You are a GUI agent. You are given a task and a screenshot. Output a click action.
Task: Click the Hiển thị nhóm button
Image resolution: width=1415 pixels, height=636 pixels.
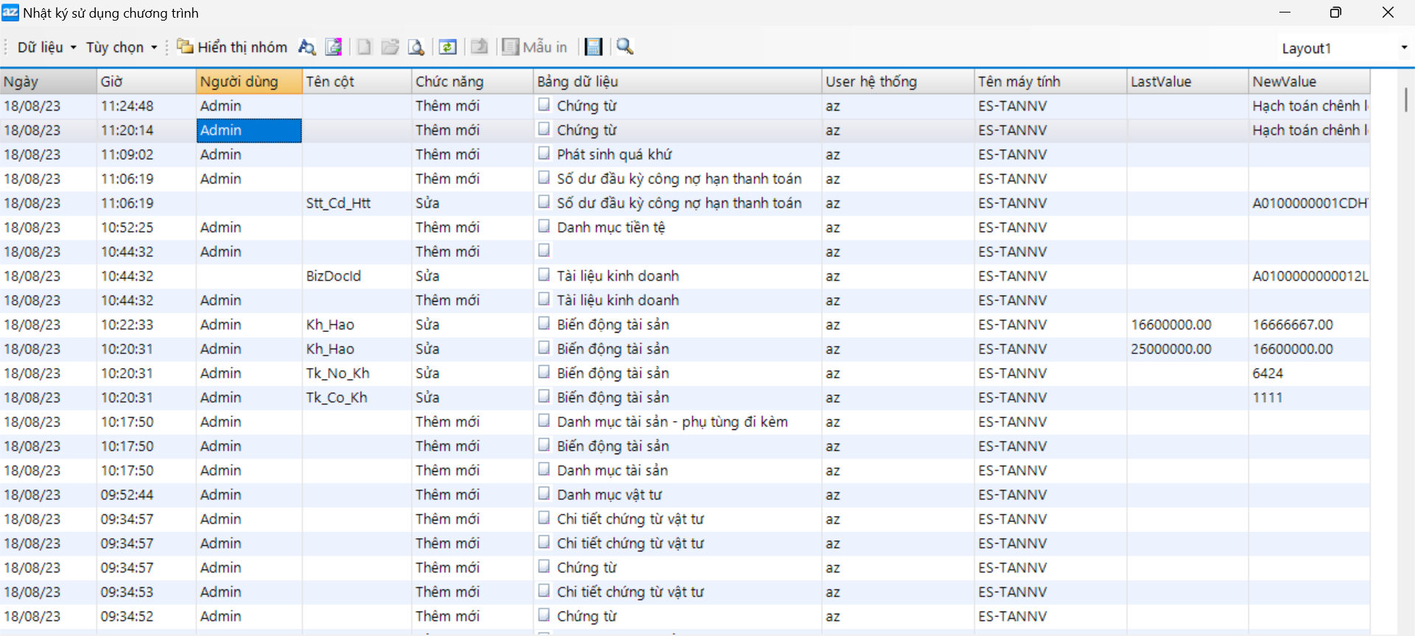point(232,47)
